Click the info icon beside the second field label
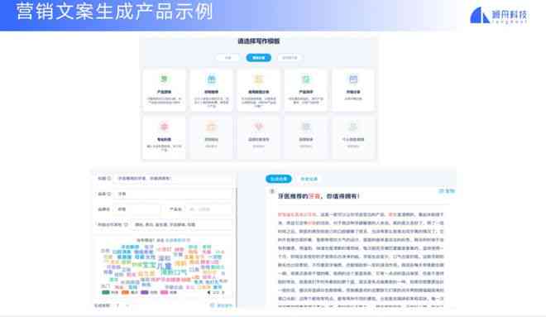This screenshot has width=546, height=317. point(109,194)
